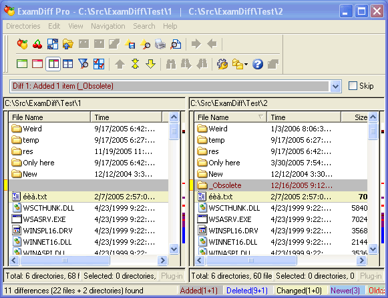This screenshot has width=388, height=298.
Task: Select Only here folder in right pane
Action: [x=281, y=163]
